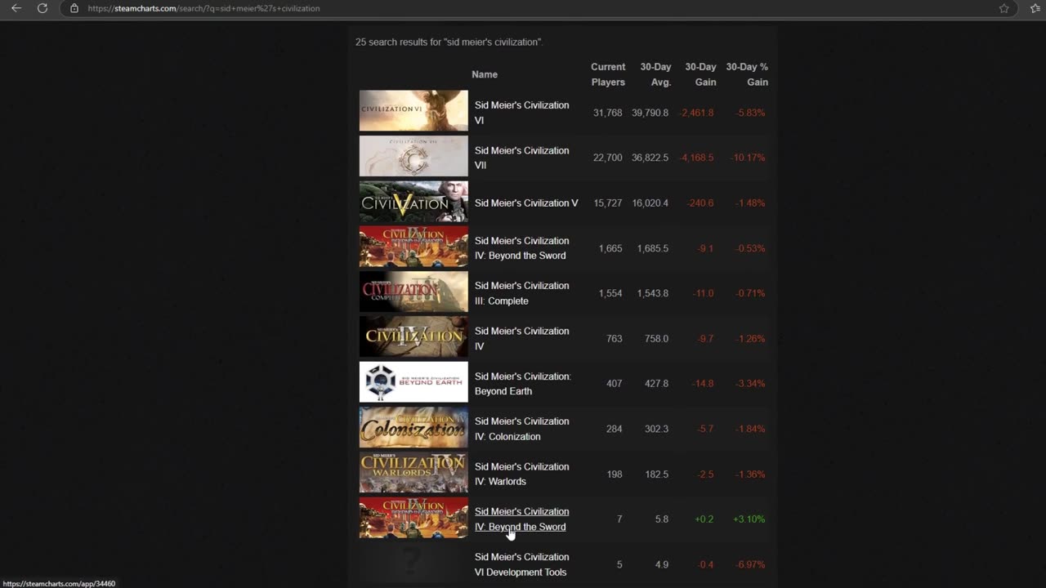Click the Current Players column header

tap(608, 74)
